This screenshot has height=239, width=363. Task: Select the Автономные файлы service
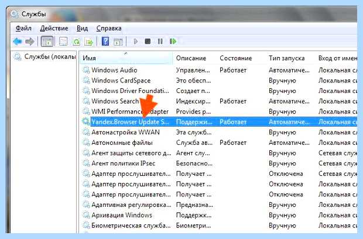[122, 143]
